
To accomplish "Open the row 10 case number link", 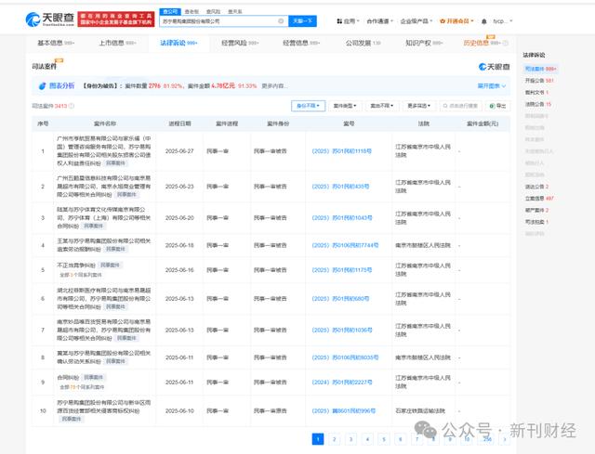I will pyautogui.click(x=343, y=410).
